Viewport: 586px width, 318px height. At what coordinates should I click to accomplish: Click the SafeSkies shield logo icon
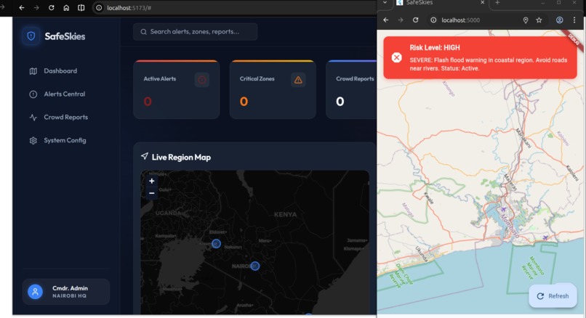pyautogui.click(x=31, y=36)
